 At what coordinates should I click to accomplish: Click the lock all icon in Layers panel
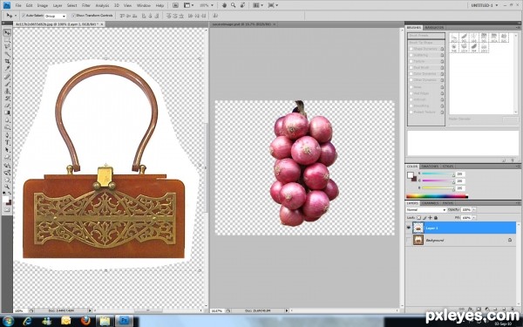click(x=436, y=217)
